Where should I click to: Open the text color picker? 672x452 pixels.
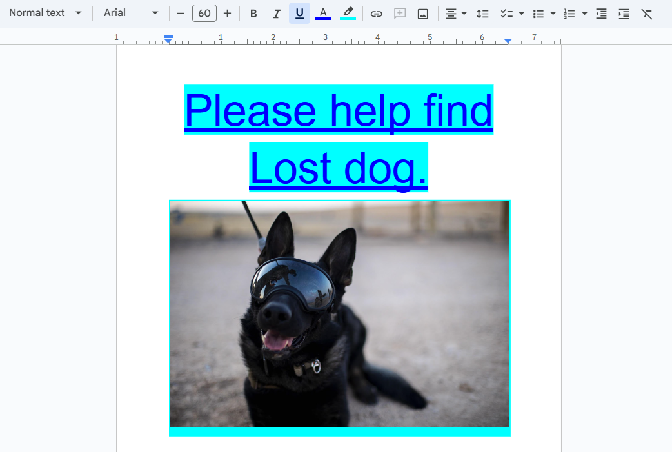tap(323, 14)
